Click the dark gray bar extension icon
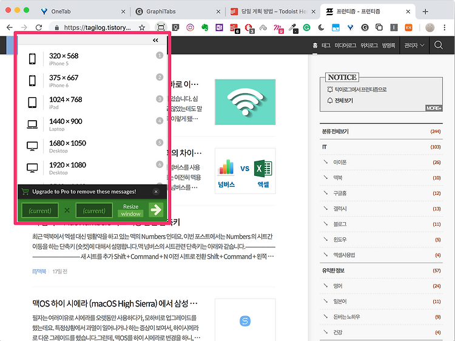455x341 pixels. pyautogui.click(x=394, y=27)
